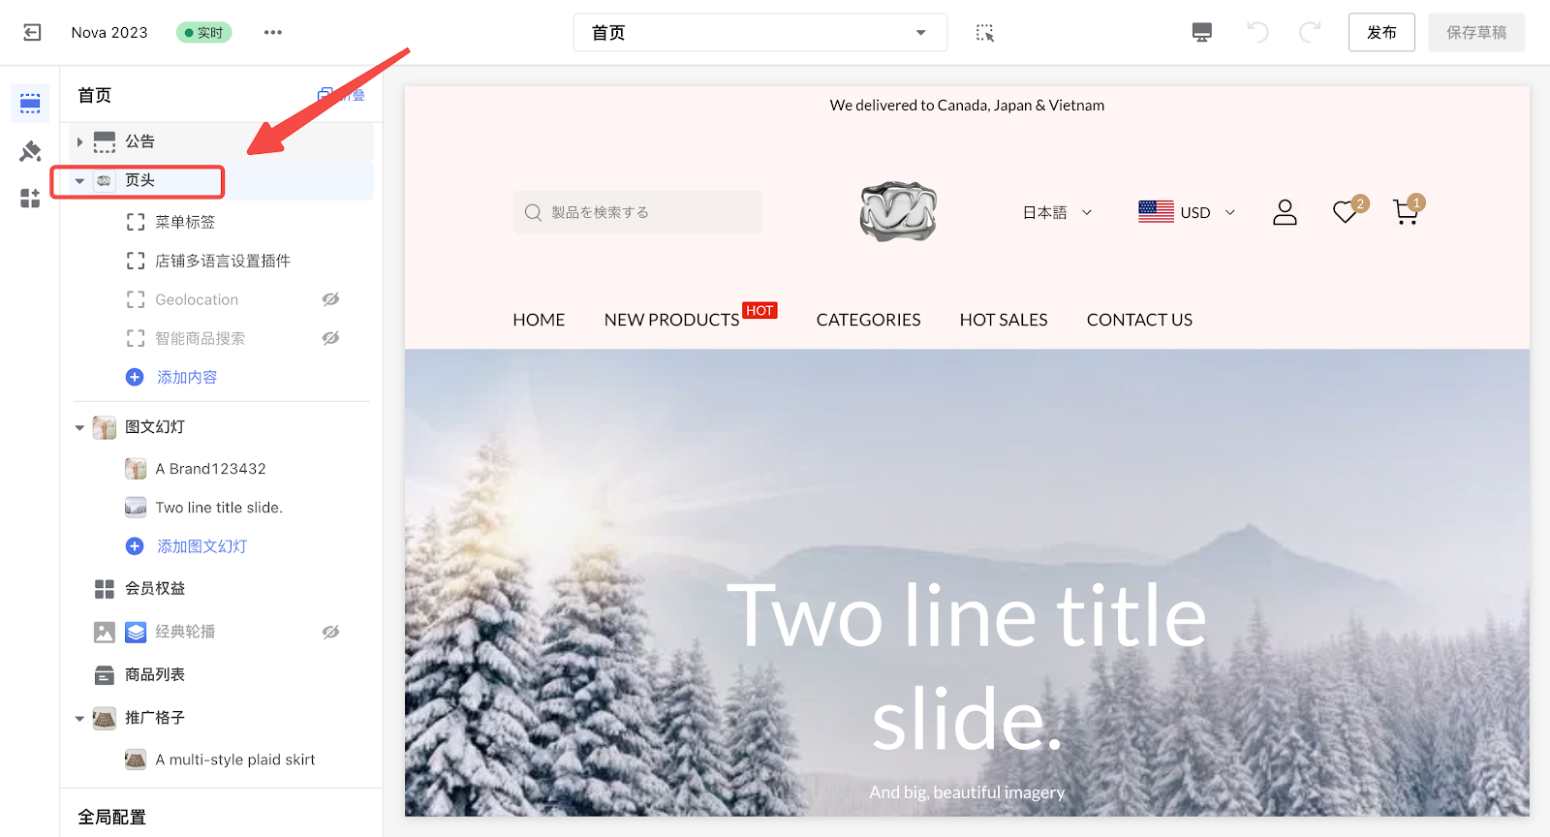
Task: Click the undo arrow icon
Action: pos(1257,32)
